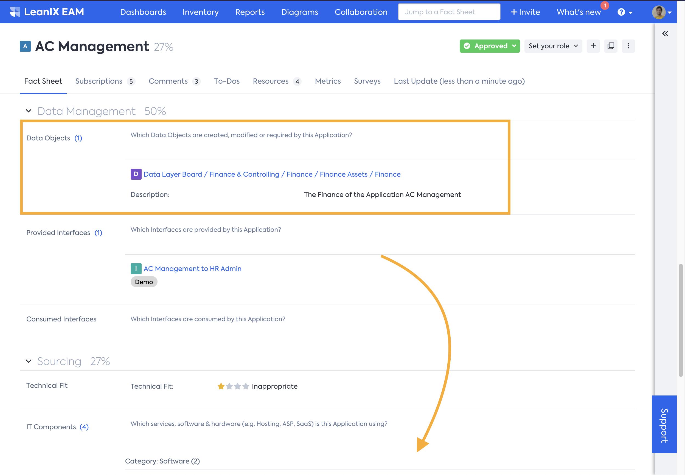The width and height of the screenshot is (685, 475).
Task: Click the copy fact sheet icon
Action: point(611,46)
